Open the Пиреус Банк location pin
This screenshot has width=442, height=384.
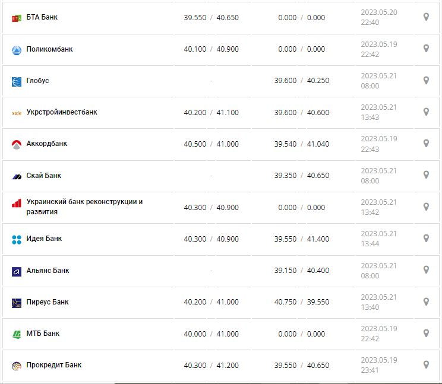pos(426,302)
